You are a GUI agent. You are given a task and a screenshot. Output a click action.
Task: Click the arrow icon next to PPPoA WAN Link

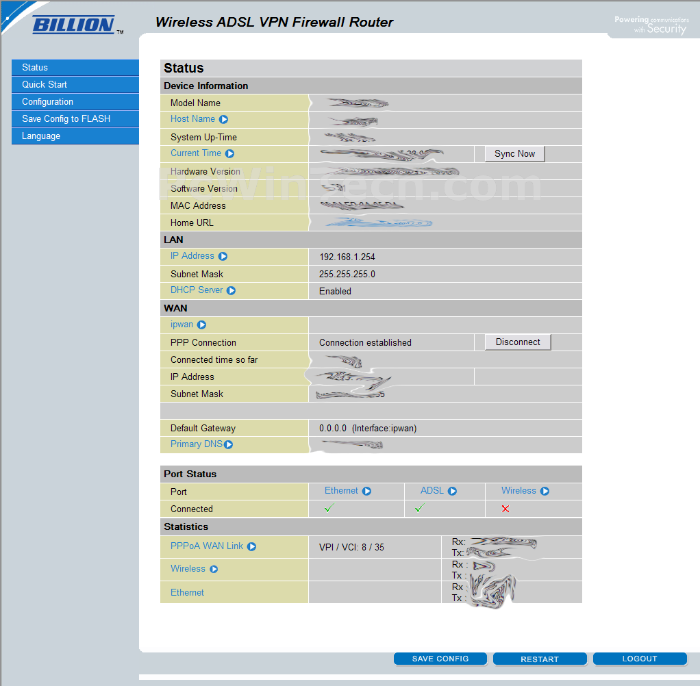251,547
